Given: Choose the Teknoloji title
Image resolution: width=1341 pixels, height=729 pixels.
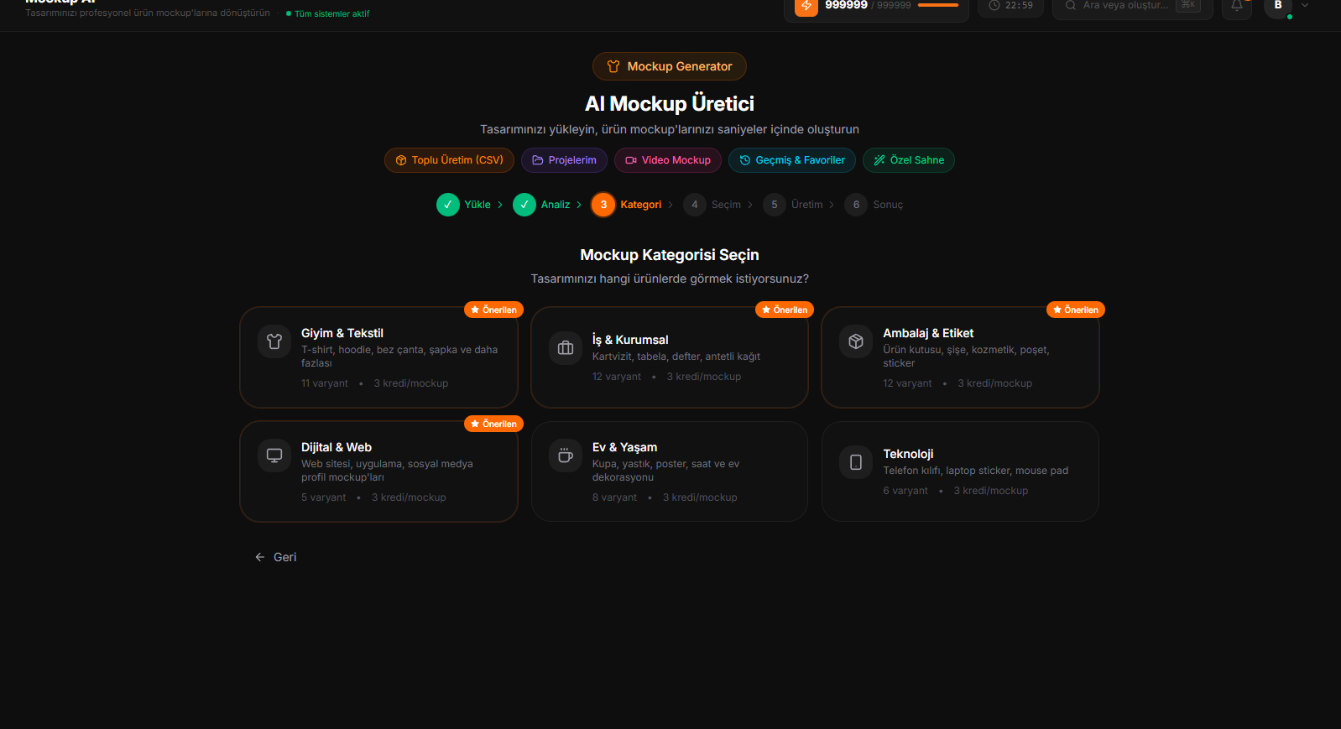Looking at the screenshot, I should [x=908, y=454].
